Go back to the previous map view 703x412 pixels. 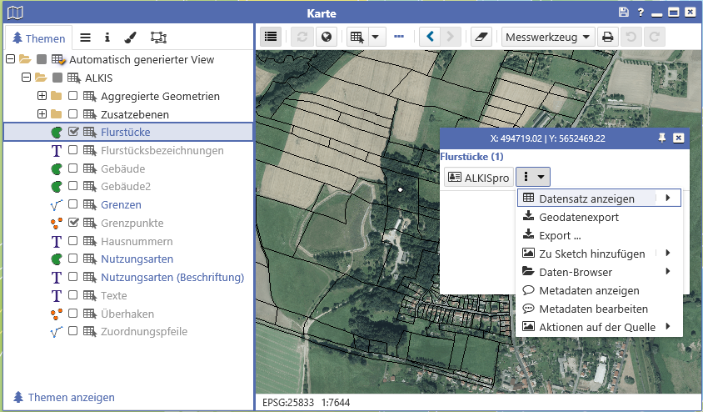coord(430,37)
